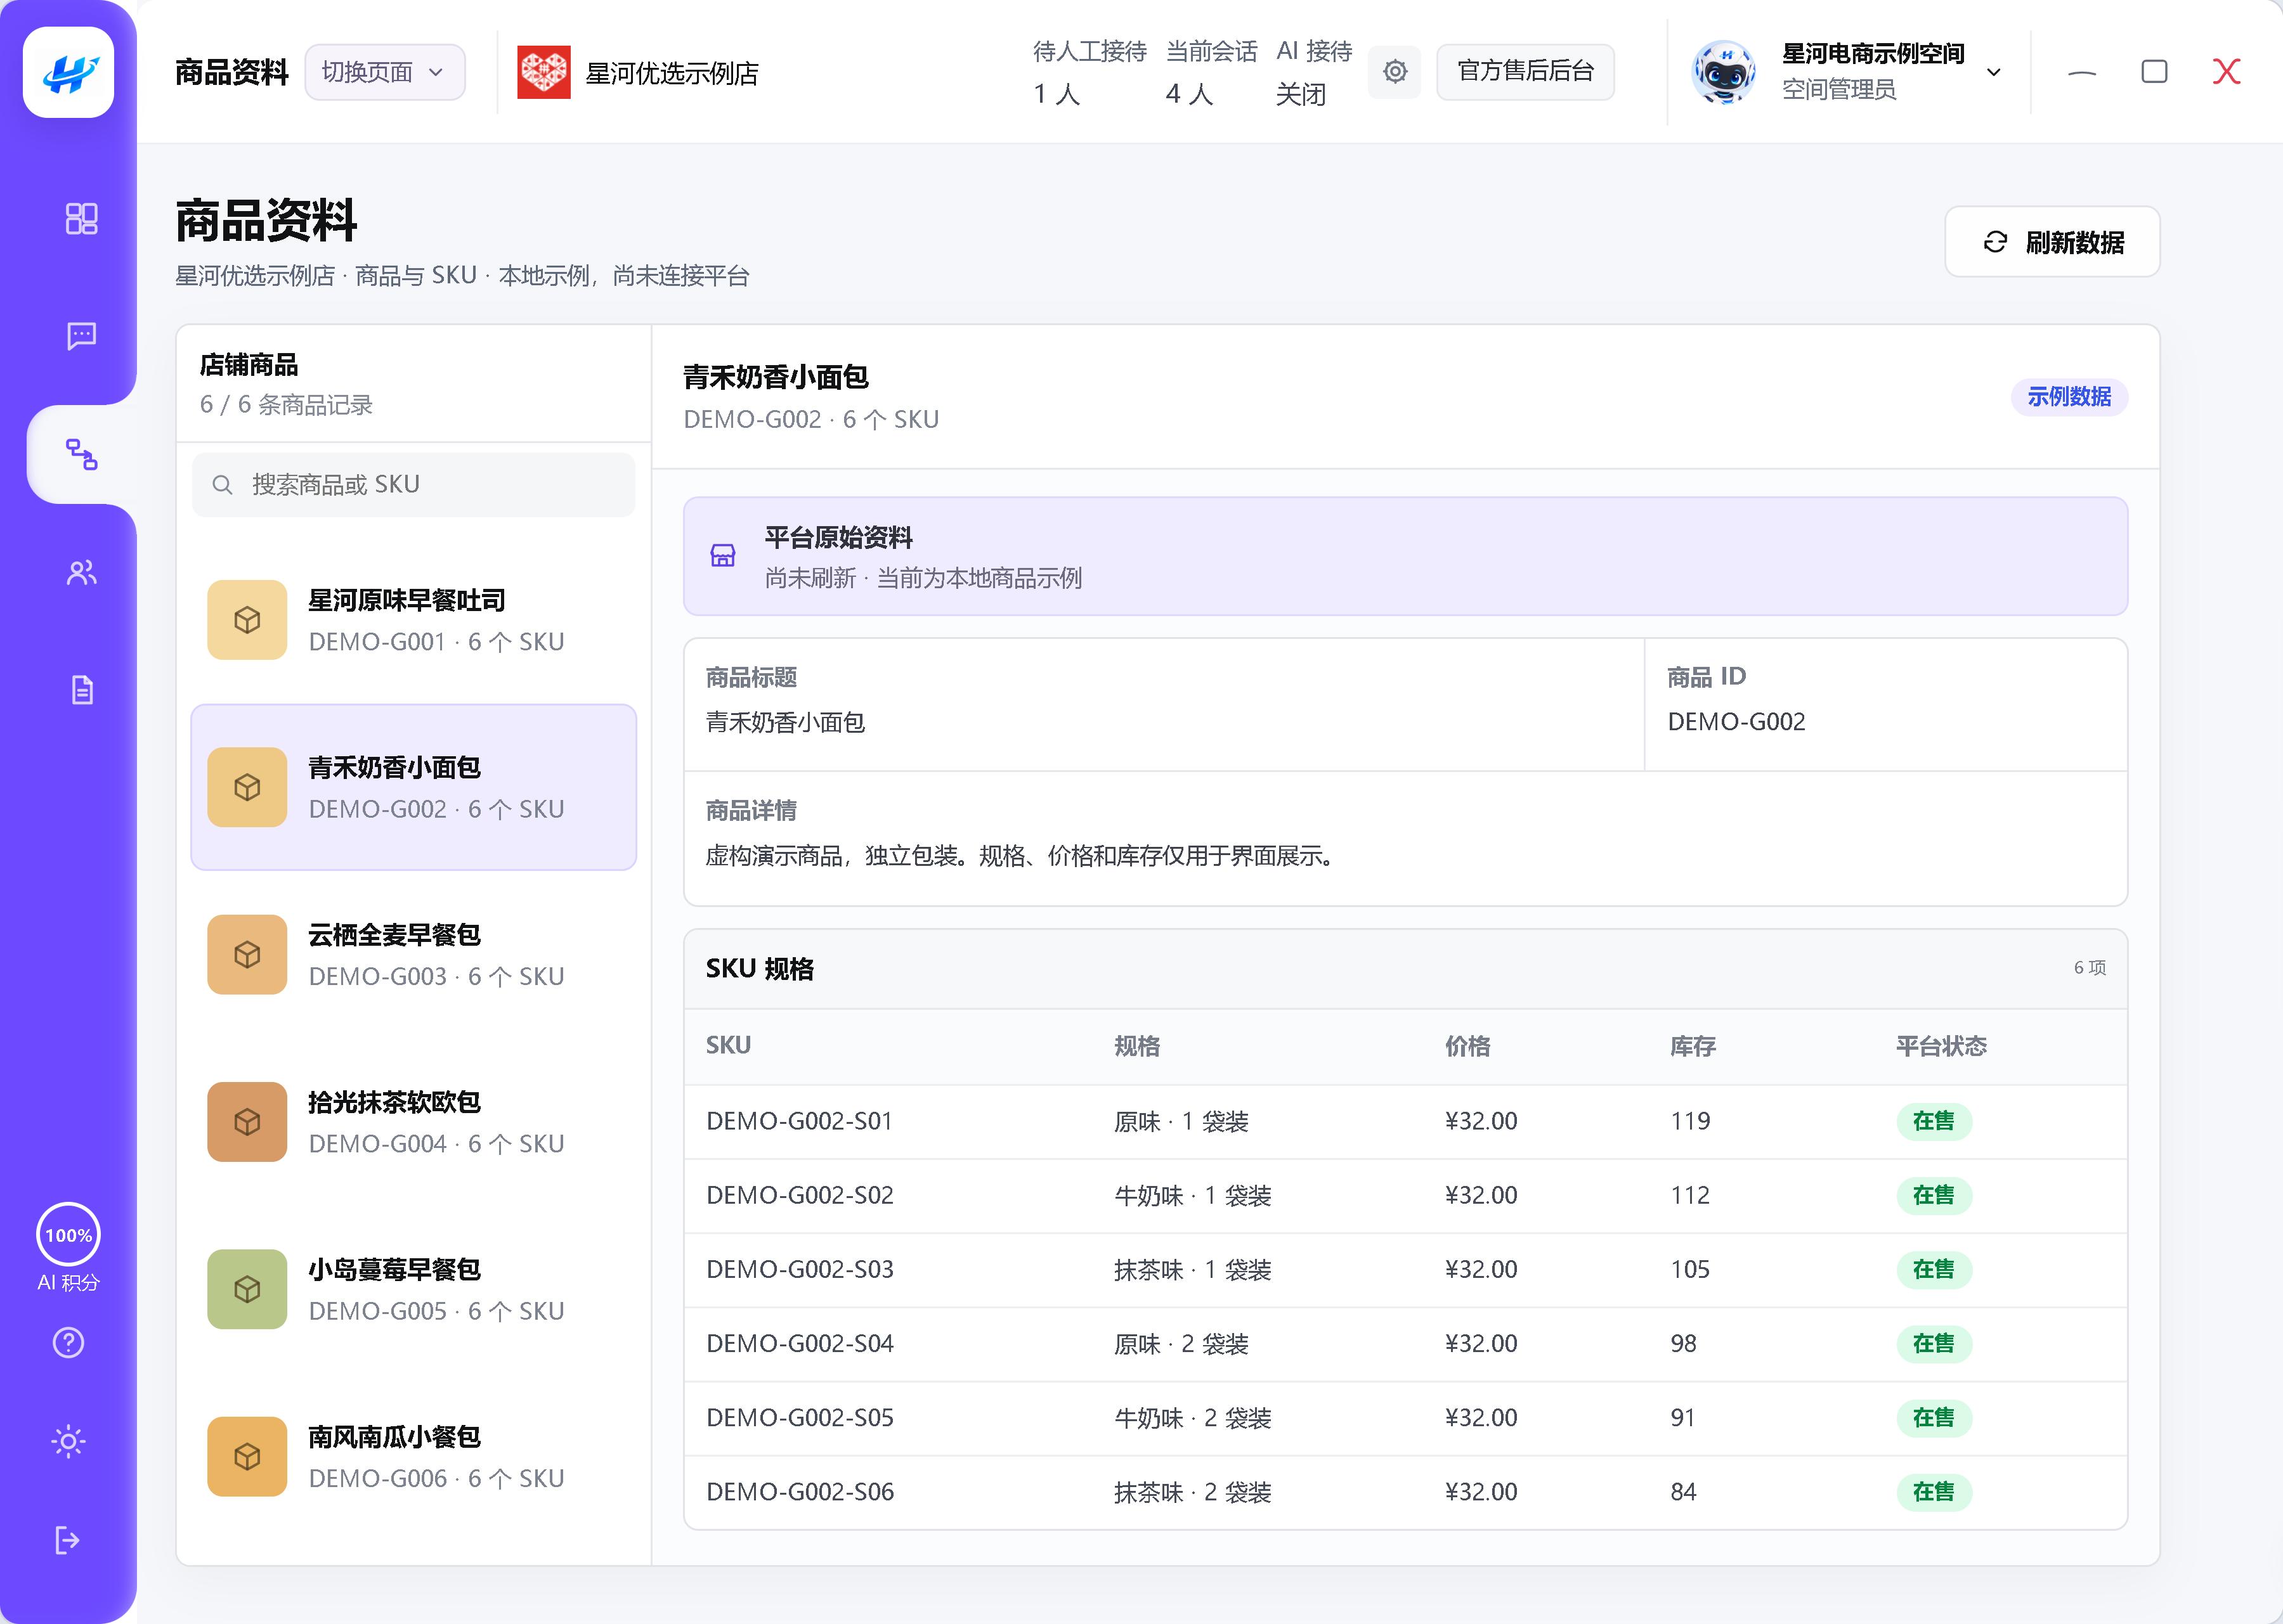Screen dimensions: 2283x1624
Task: Open the help question mark icon
Action: coord(68,1342)
